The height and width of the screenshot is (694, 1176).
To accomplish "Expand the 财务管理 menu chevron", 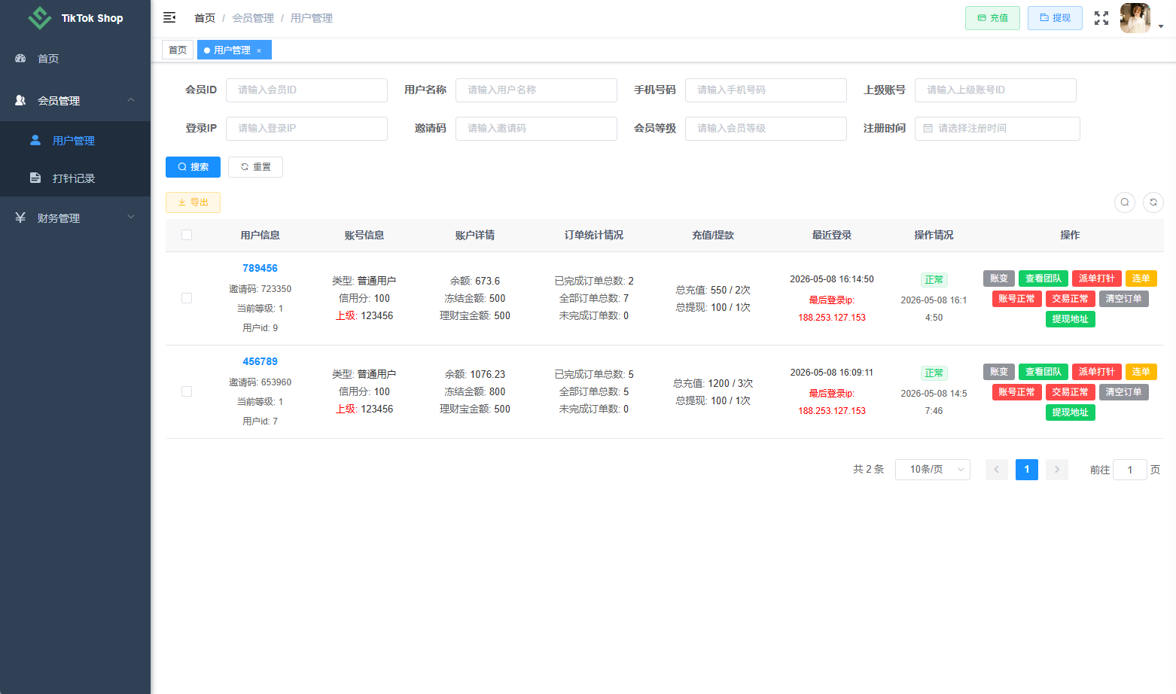I will (x=131, y=217).
